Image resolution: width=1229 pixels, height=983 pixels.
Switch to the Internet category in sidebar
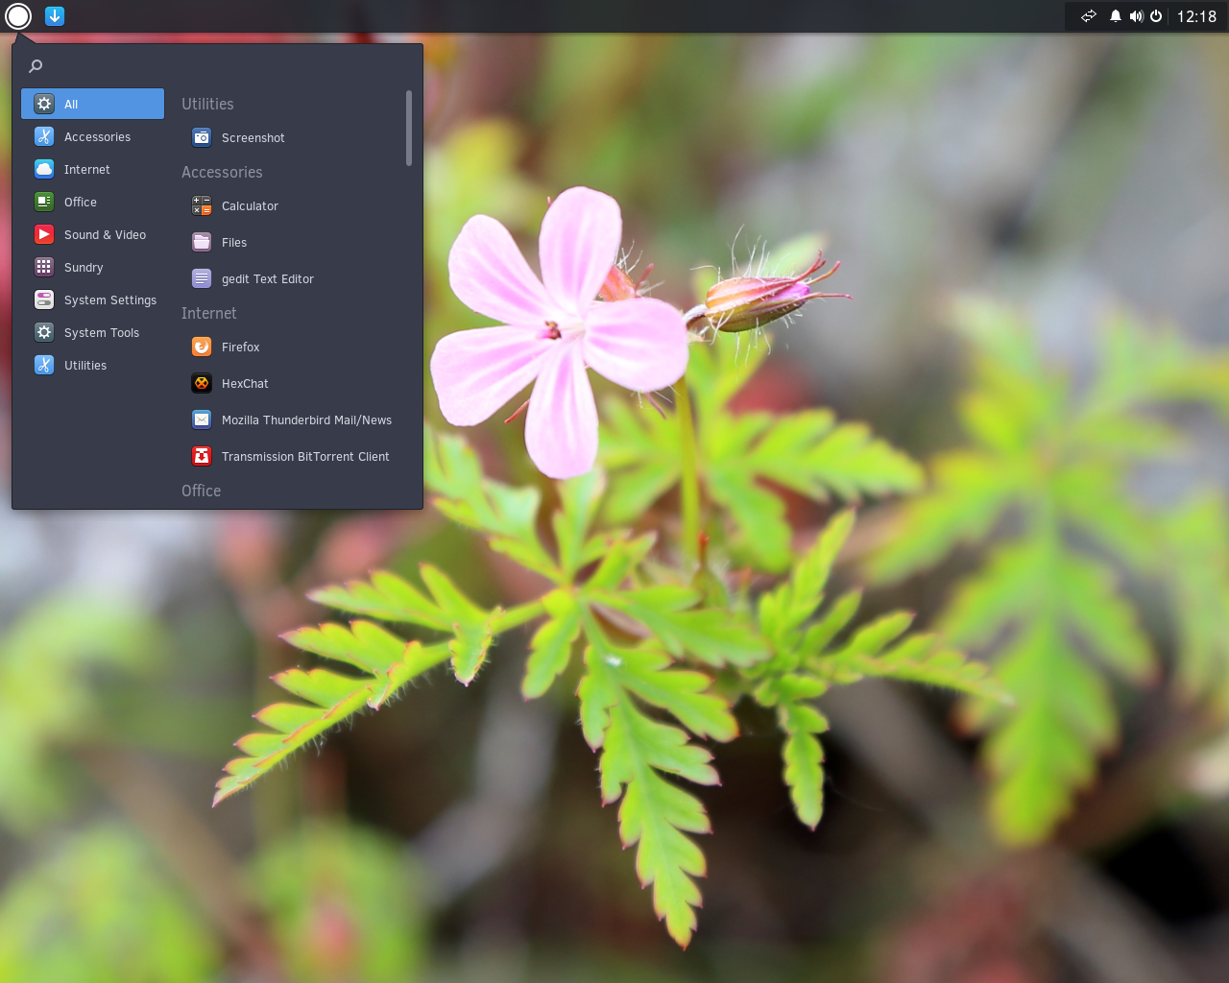[92, 169]
